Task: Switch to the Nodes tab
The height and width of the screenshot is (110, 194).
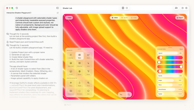Action: tap(124, 18)
